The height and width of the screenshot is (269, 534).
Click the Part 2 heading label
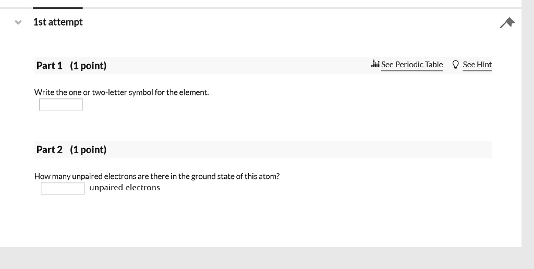click(x=50, y=150)
